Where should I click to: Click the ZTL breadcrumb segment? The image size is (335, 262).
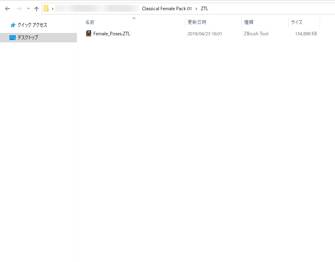tap(204, 9)
